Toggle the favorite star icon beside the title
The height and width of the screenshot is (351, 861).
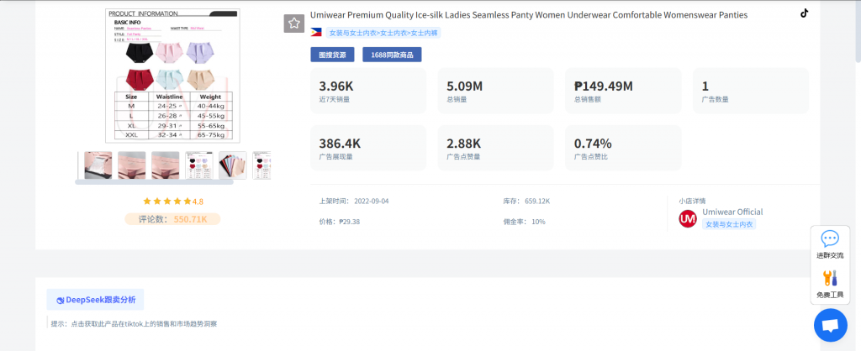tap(293, 24)
